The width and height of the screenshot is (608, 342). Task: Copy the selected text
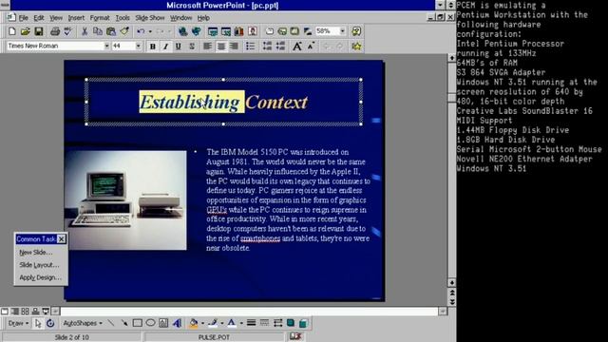[97, 31]
